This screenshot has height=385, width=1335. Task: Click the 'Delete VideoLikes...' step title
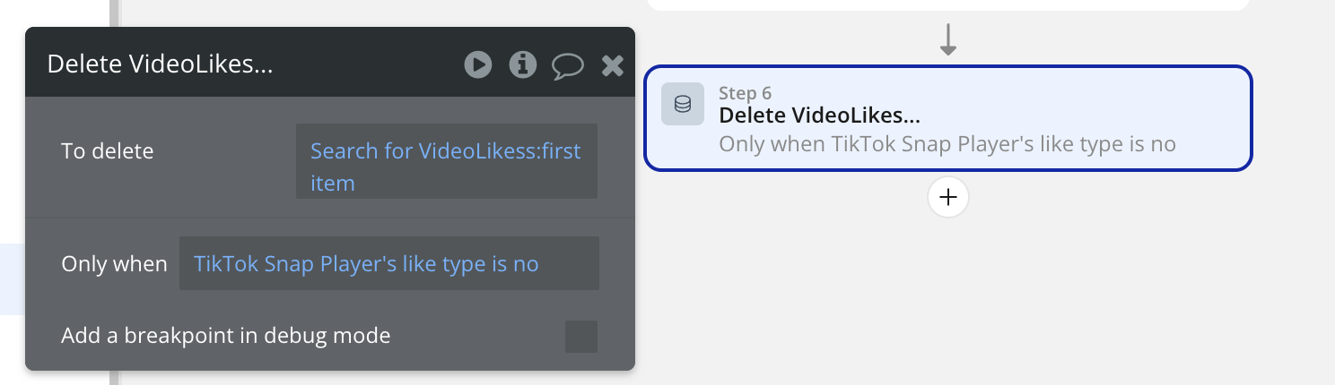[x=819, y=115]
